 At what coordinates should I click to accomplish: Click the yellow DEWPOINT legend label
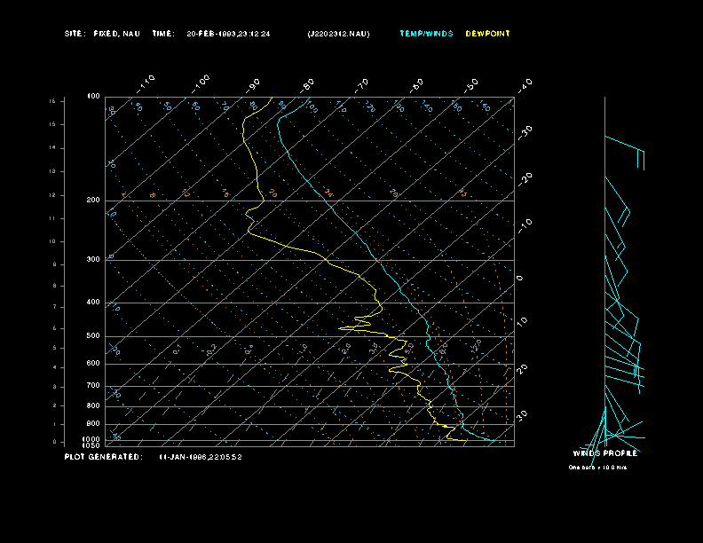[x=487, y=34]
